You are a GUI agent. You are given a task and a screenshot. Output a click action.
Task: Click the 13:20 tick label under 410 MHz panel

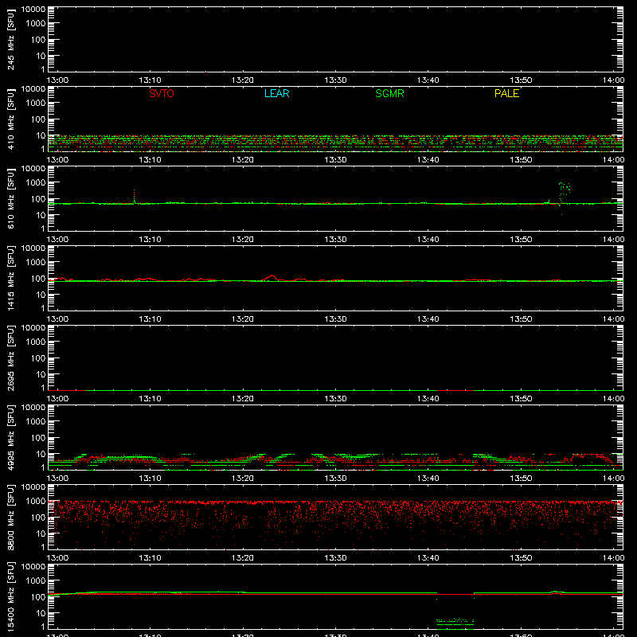[243, 160]
